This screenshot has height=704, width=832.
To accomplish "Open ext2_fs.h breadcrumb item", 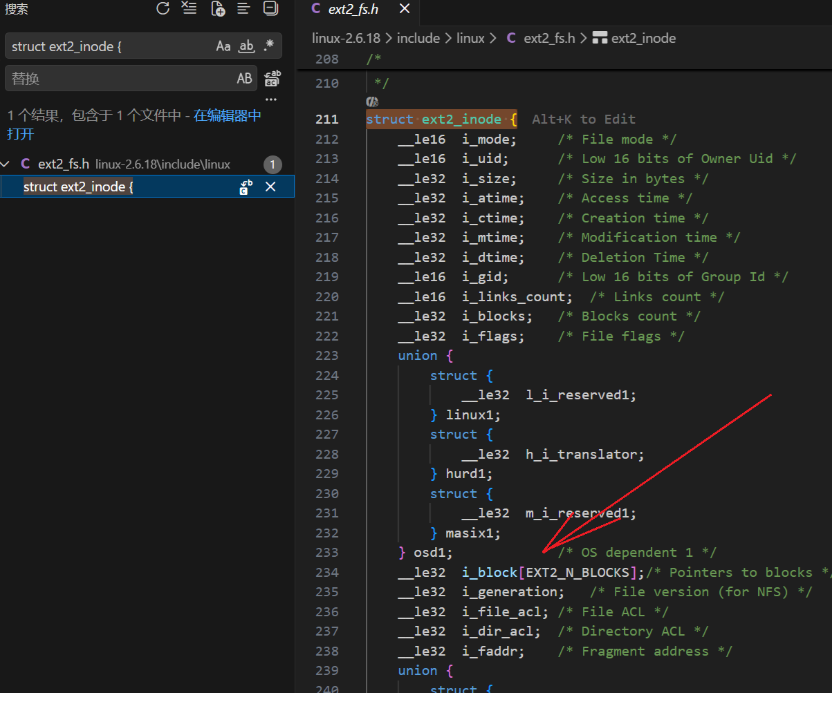I will [x=549, y=38].
